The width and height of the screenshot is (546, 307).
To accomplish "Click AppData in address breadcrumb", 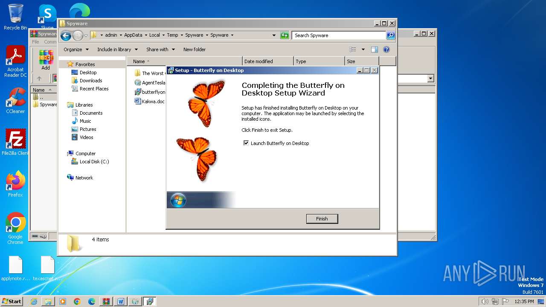I will (133, 35).
